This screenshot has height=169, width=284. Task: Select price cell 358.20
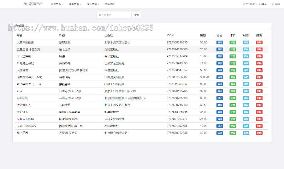[204, 77]
